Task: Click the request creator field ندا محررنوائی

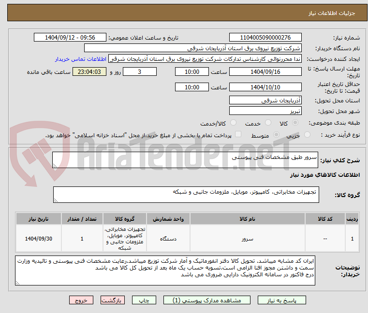Action: [x=205, y=59]
